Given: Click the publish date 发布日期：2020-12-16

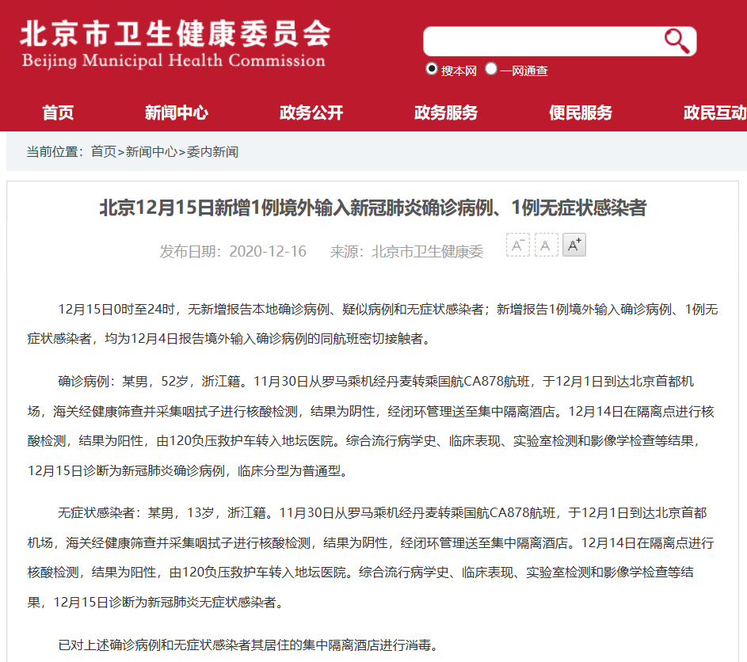Looking at the screenshot, I should point(233,252).
